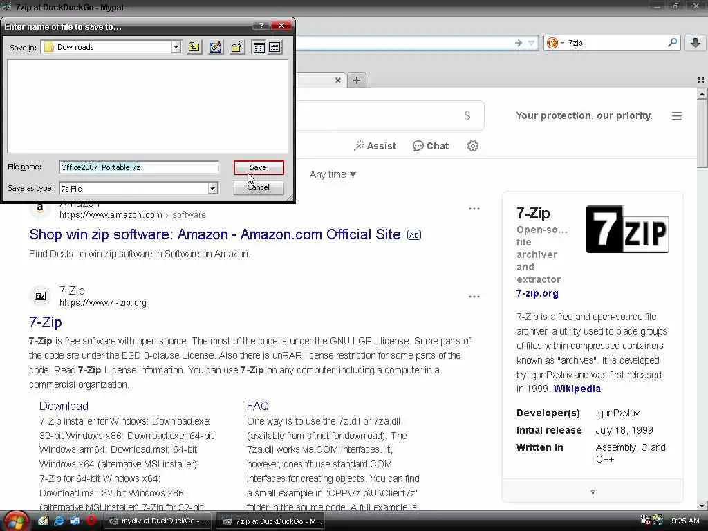Click the https://www.7-zip.org URL text

(x=103, y=303)
